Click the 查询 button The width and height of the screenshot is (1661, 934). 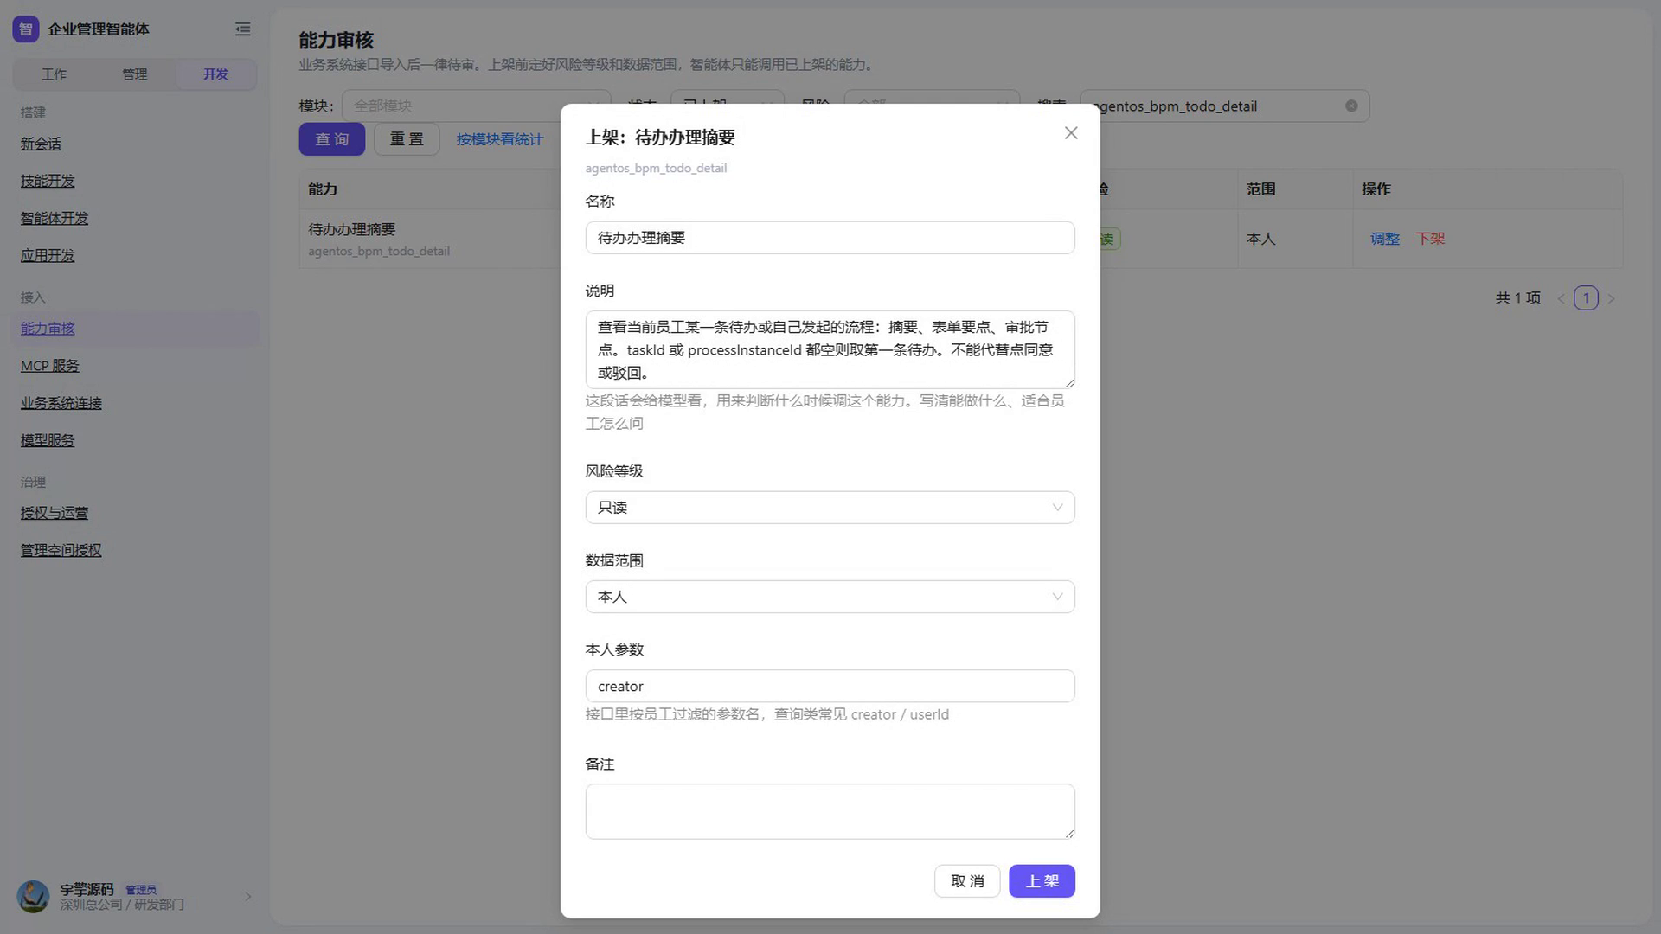pyautogui.click(x=332, y=139)
